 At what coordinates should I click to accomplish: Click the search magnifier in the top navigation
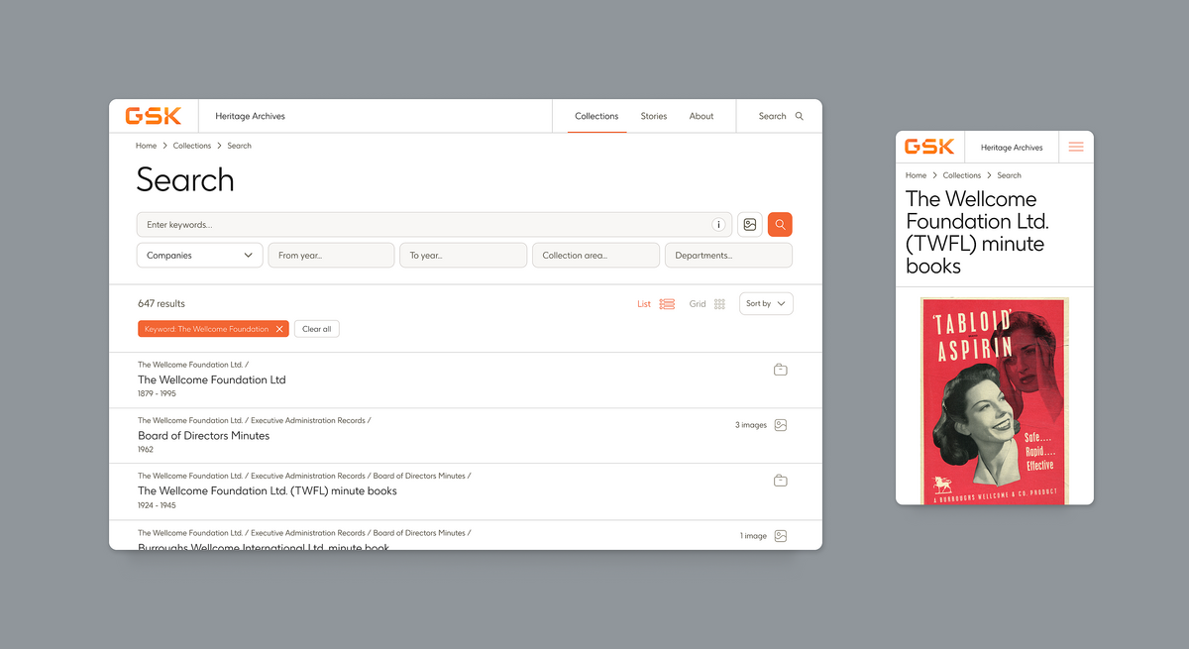[799, 116]
